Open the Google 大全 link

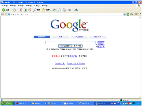pyautogui.click(x=60, y=63)
